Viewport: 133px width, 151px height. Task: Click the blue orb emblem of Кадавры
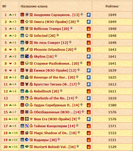(27, 140)
